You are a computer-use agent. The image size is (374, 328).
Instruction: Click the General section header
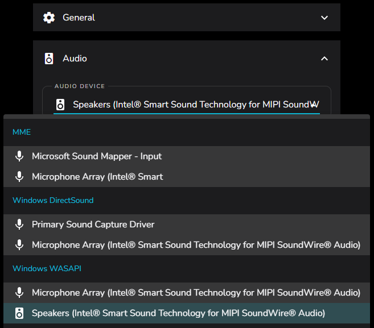[187, 18]
